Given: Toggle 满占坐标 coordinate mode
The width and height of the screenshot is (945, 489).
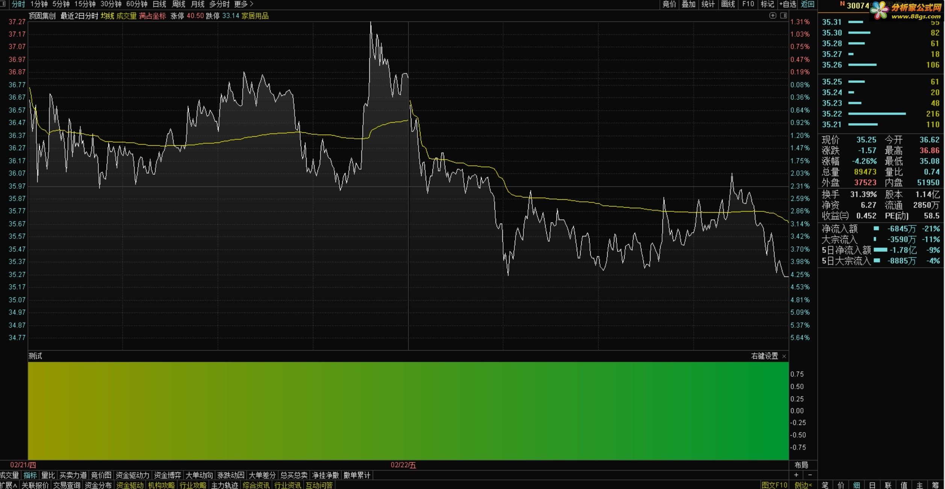Looking at the screenshot, I should 153,16.
